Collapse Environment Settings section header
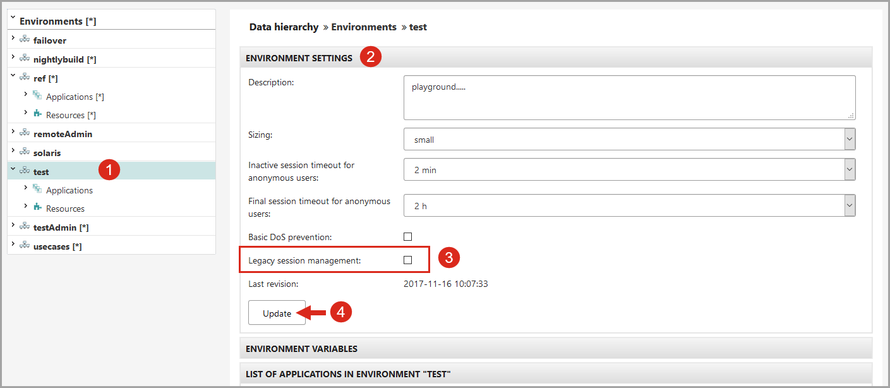 click(556, 58)
